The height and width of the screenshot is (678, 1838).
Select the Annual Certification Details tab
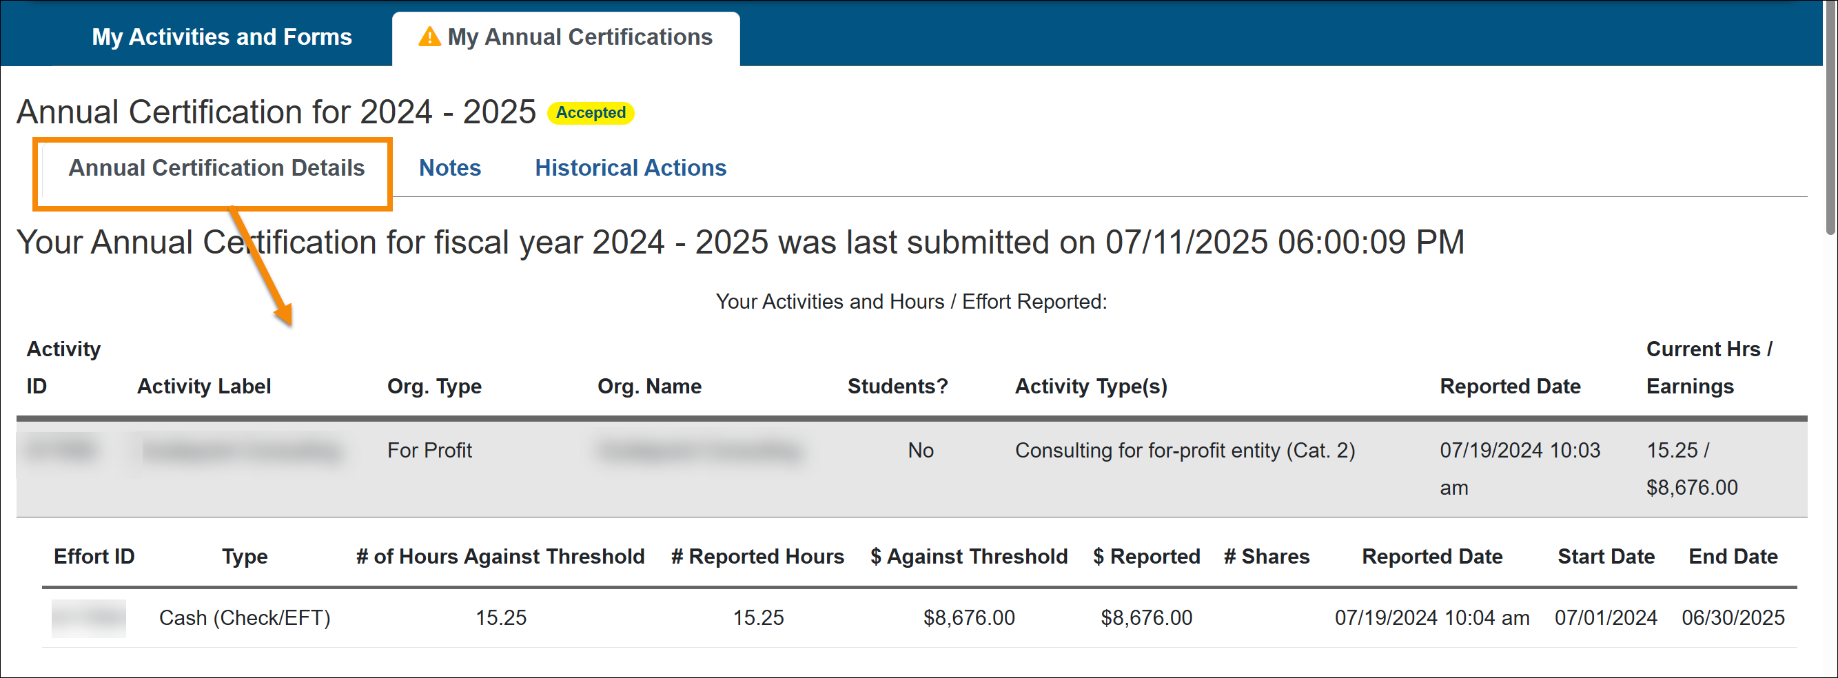click(217, 167)
